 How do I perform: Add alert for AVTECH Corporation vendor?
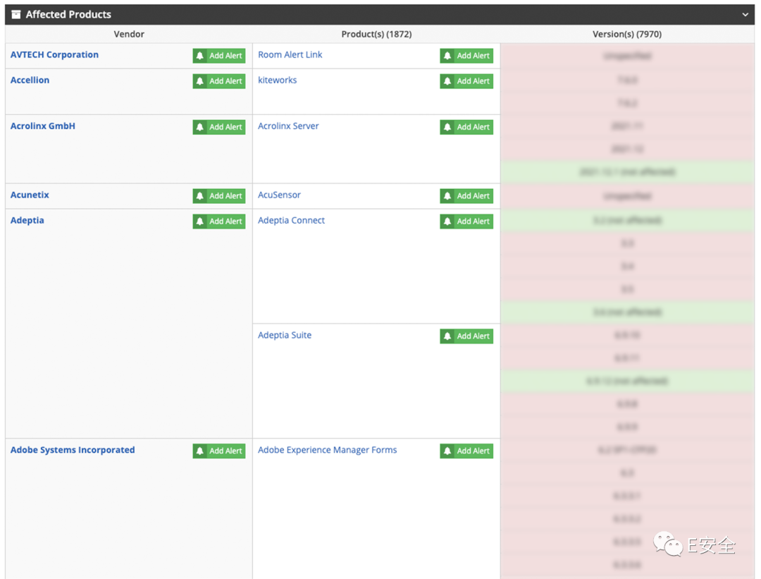[x=219, y=56]
